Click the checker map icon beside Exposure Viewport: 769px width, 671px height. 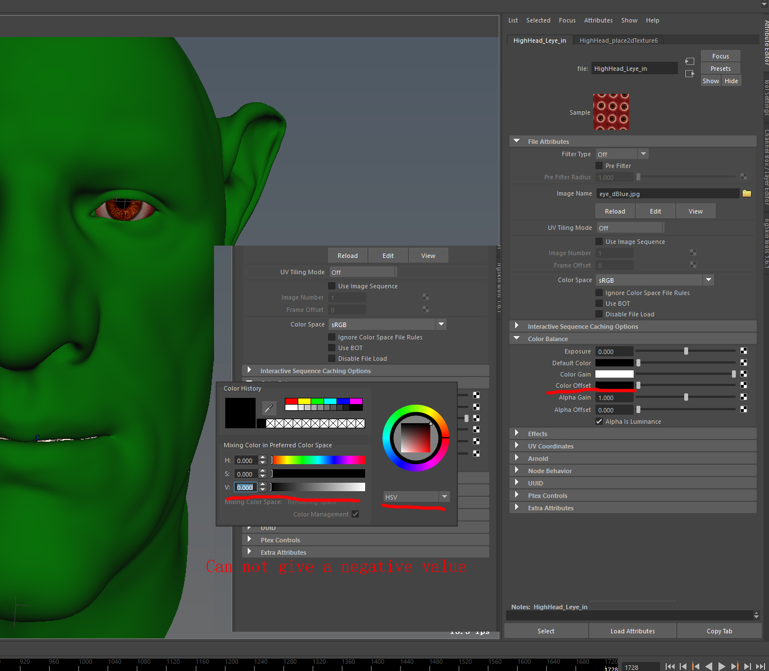point(743,351)
